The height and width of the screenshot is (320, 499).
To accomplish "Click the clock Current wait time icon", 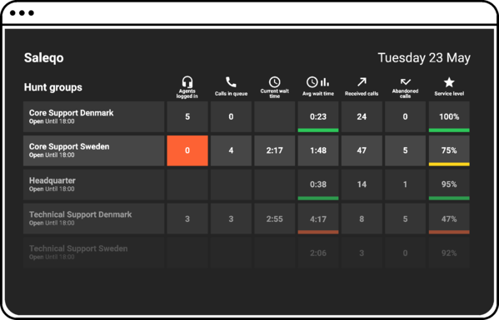I will point(274,82).
